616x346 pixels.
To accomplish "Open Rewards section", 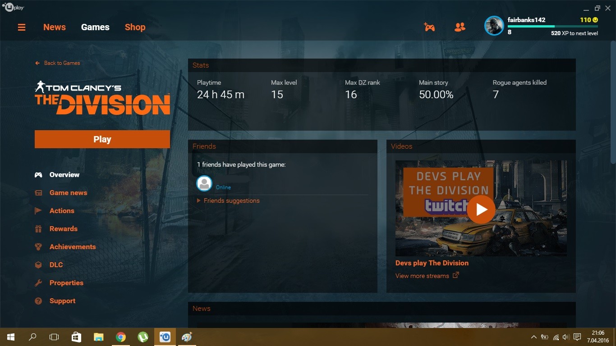I will pyautogui.click(x=64, y=229).
